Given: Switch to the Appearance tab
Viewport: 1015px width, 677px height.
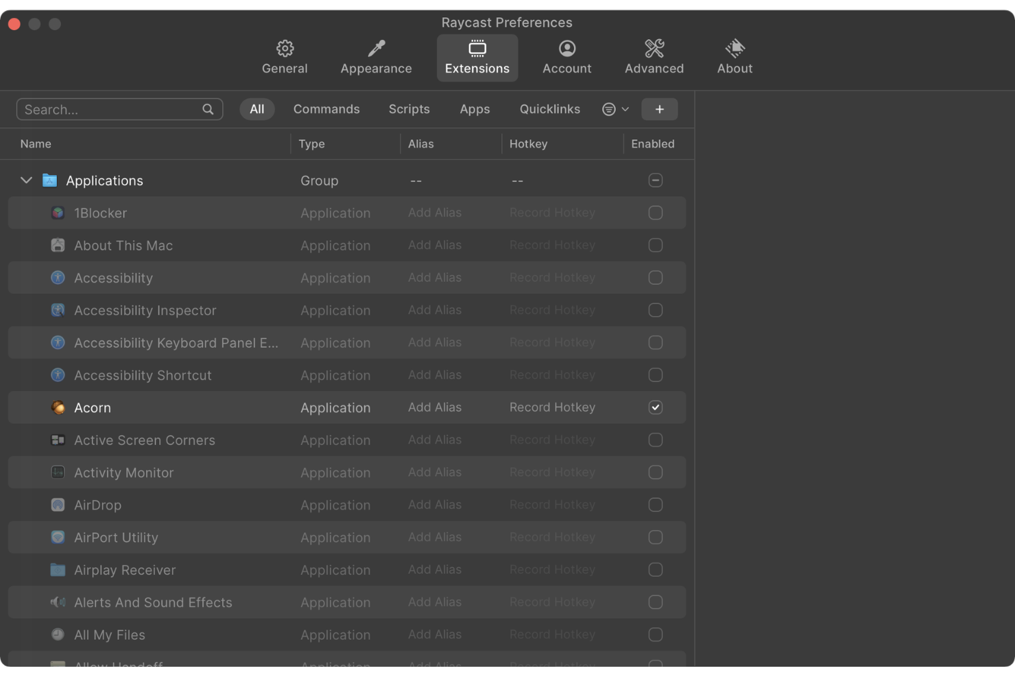Looking at the screenshot, I should (376, 58).
